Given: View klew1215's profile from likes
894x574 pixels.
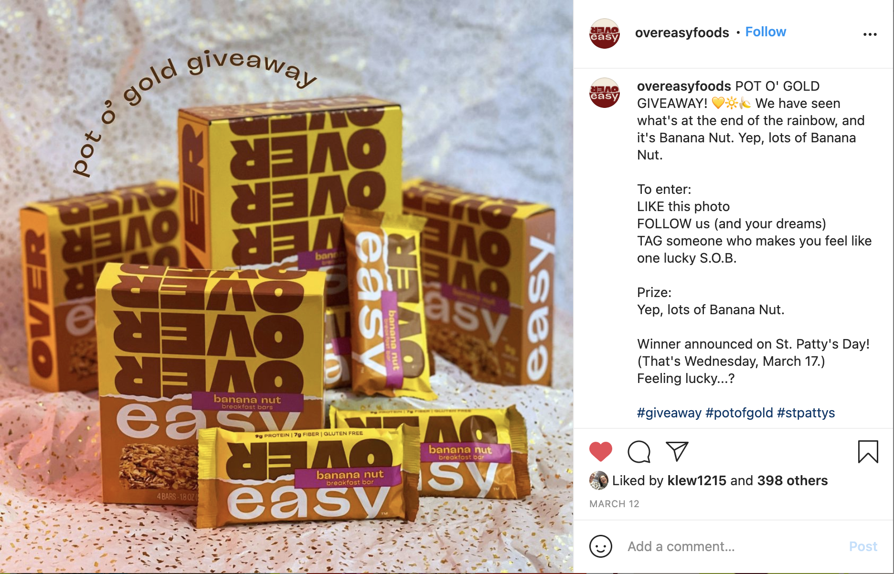Looking at the screenshot, I should click(697, 480).
